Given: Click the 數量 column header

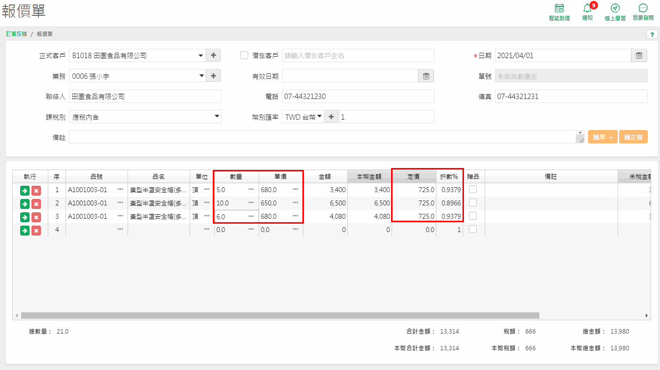Looking at the screenshot, I should click(x=236, y=176).
